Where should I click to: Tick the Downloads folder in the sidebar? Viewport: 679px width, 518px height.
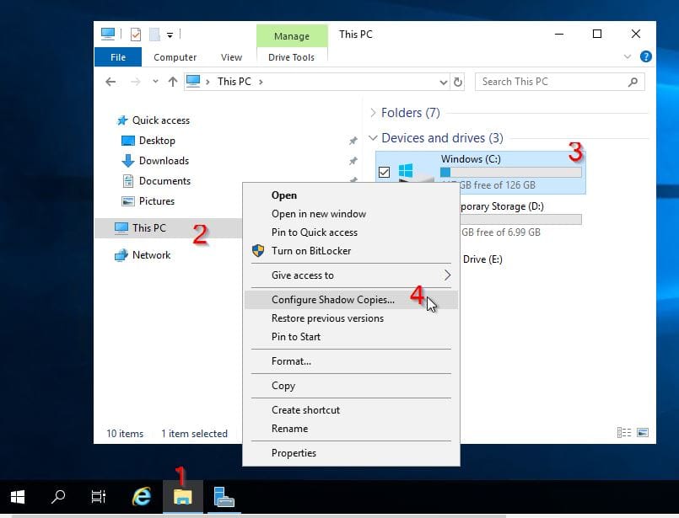tap(164, 161)
